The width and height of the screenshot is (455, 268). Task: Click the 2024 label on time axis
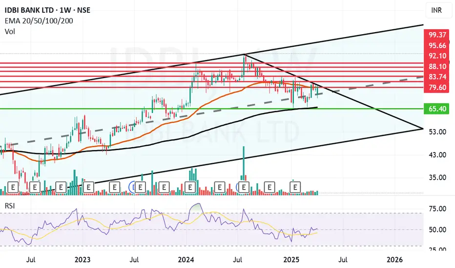(186, 260)
